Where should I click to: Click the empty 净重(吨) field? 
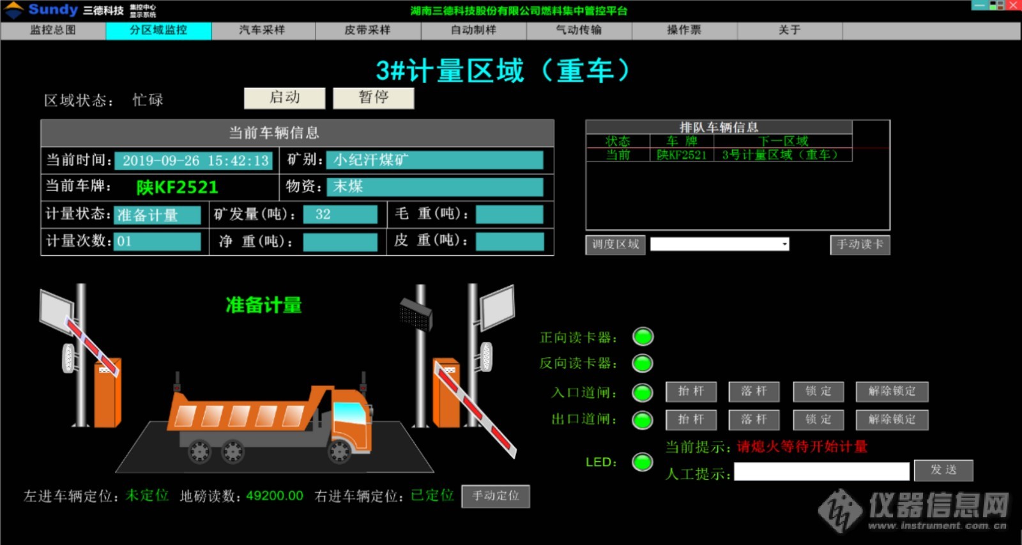tap(340, 242)
